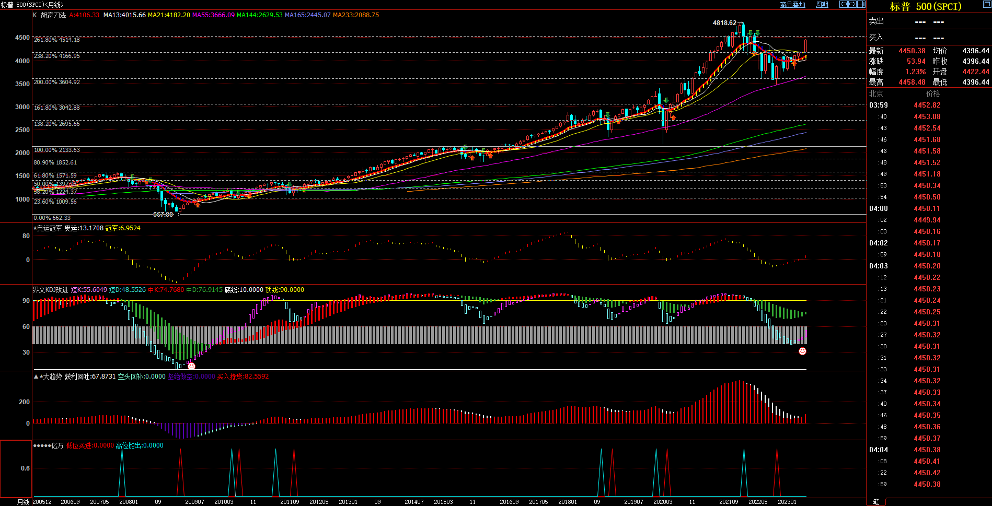Click the right arrow next-symbol icon

(x=852, y=4)
